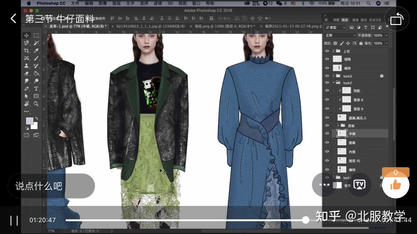The height and width of the screenshot is (234, 417).
Task: Select the Hand tool
Action: coord(27,104)
